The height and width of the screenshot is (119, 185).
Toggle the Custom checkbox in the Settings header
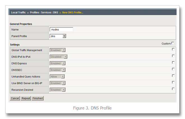click(173, 43)
